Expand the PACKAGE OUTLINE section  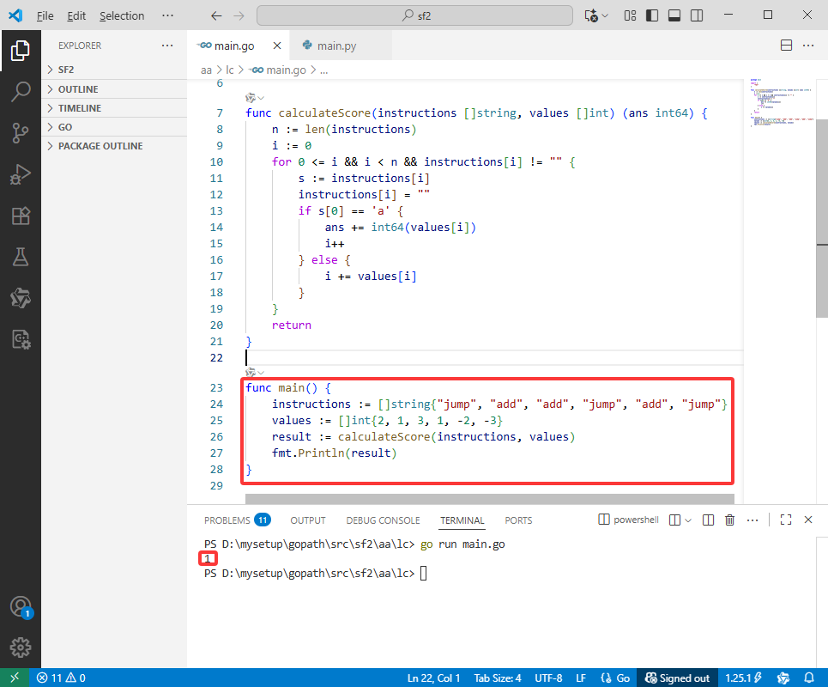[114, 146]
